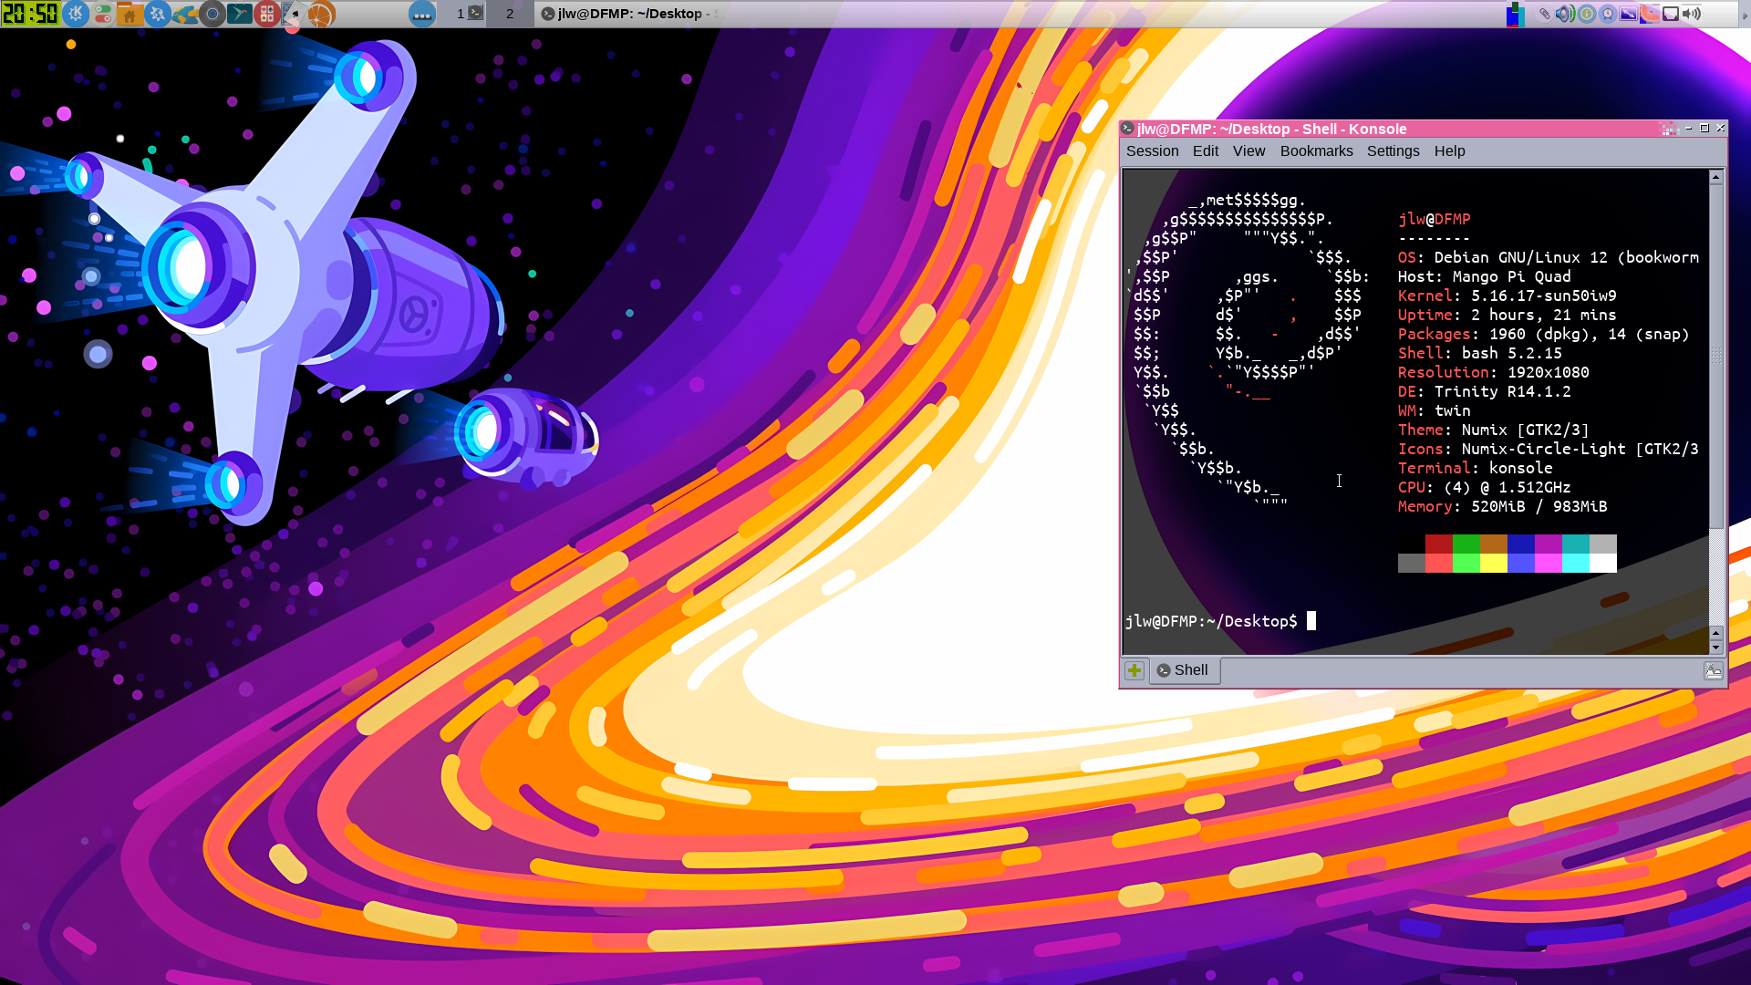Click the bright yellow color block in neofetch
The image size is (1751, 985).
pos(1493,563)
